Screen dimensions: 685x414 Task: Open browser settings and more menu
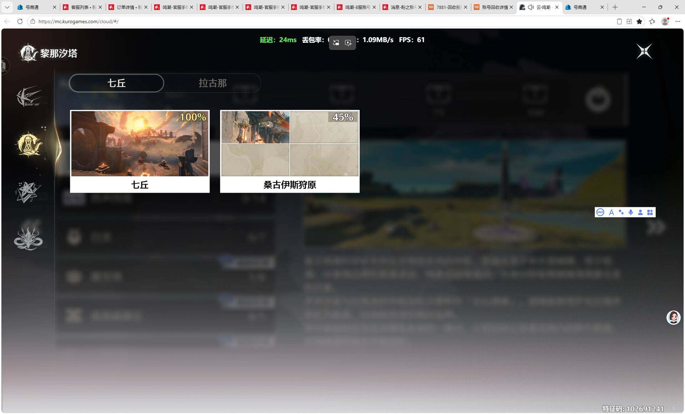point(678,21)
